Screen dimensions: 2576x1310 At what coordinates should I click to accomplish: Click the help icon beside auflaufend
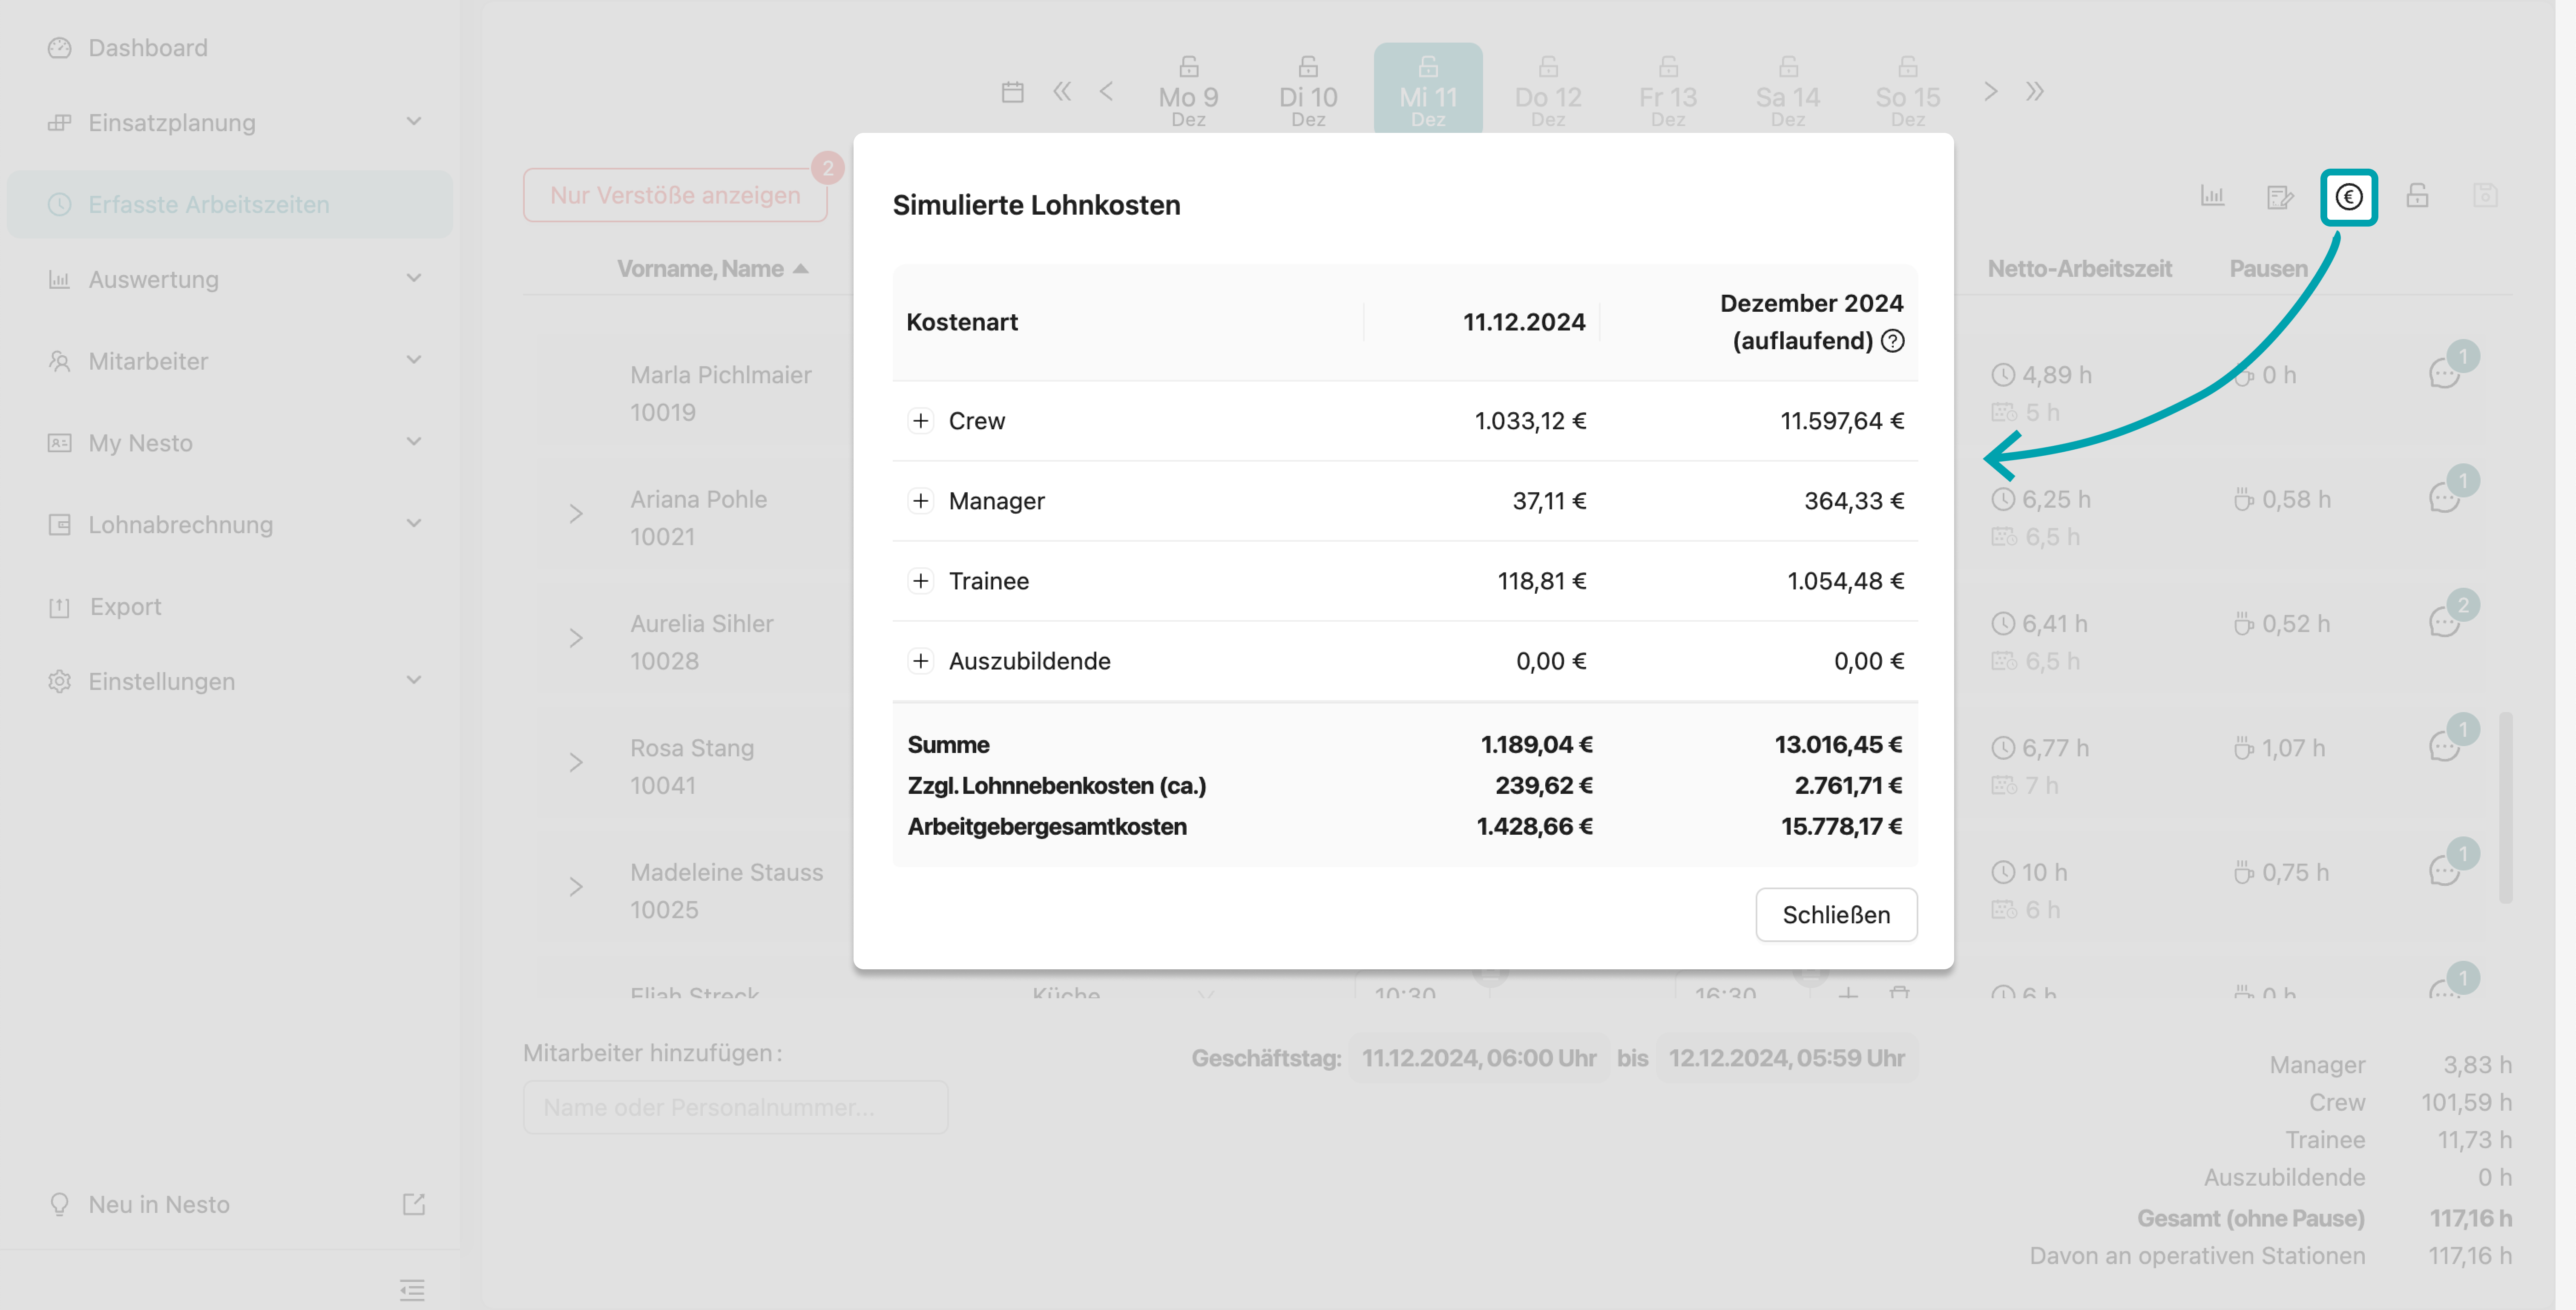pyautogui.click(x=1892, y=341)
